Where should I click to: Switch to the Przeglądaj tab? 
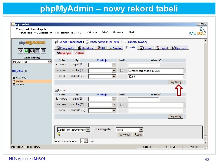pos(65,48)
